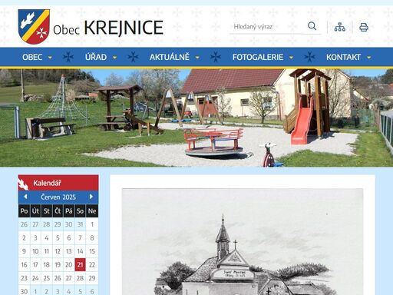Click the Kalendář header flame icon
393x295 pixels.
point(23,184)
